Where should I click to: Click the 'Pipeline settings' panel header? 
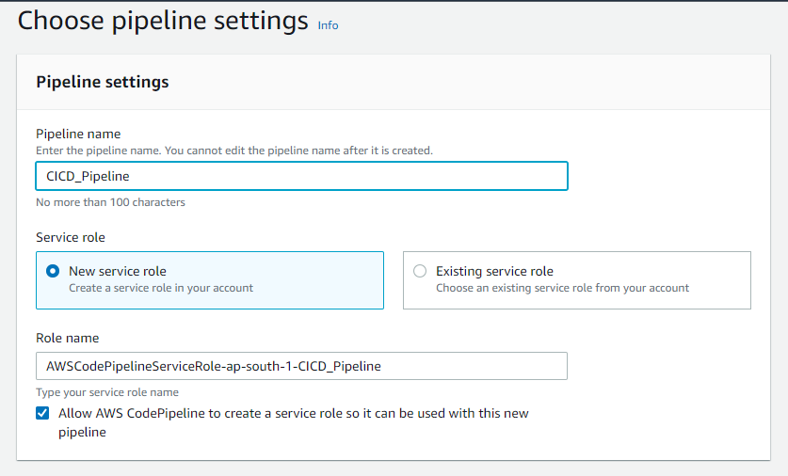click(x=103, y=82)
